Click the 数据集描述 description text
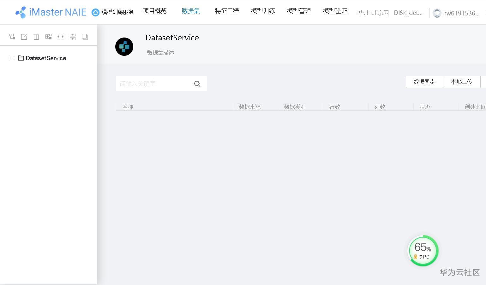486x285 pixels. tap(160, 53)
